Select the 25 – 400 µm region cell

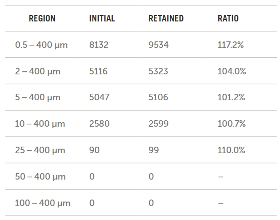click(40, 150)
